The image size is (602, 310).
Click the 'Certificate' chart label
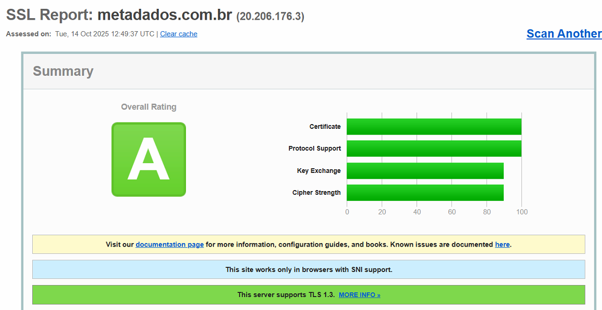[325, 127]
